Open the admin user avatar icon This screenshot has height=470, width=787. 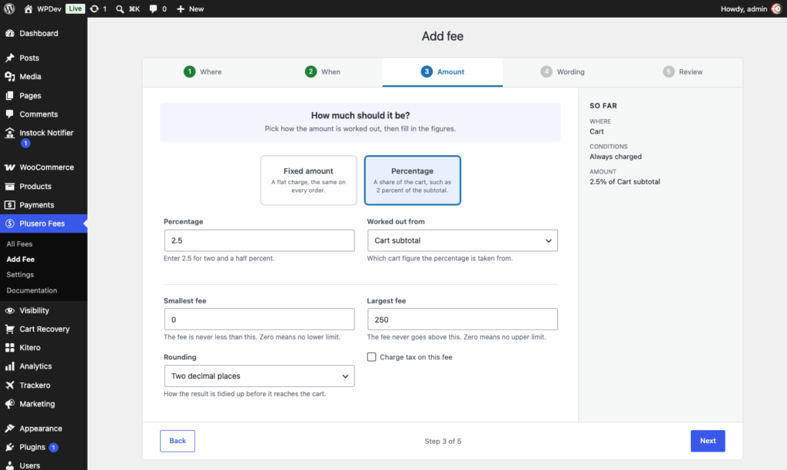click(776, 9)
